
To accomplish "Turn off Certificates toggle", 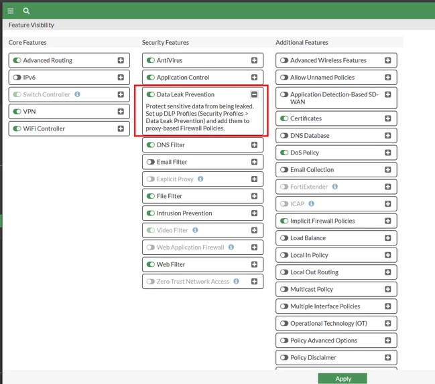I will click(284, 118).
